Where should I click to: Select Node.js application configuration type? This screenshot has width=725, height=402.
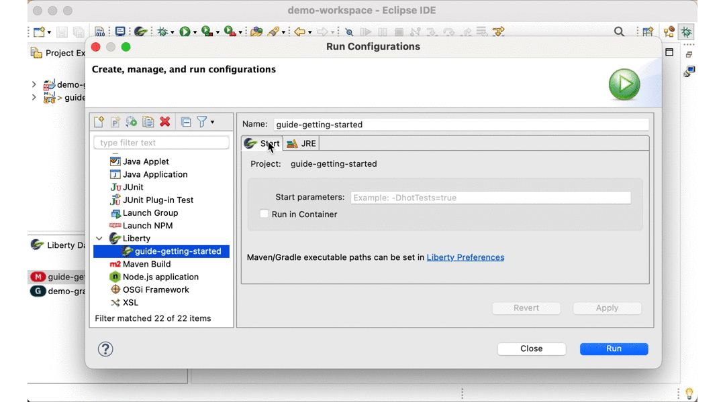coord(160,277)
